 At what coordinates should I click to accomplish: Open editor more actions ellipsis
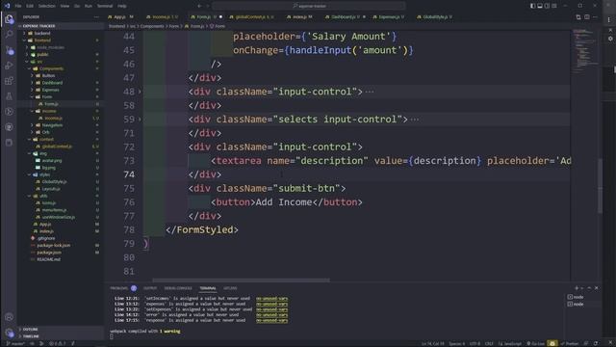(x=595, y=17)
